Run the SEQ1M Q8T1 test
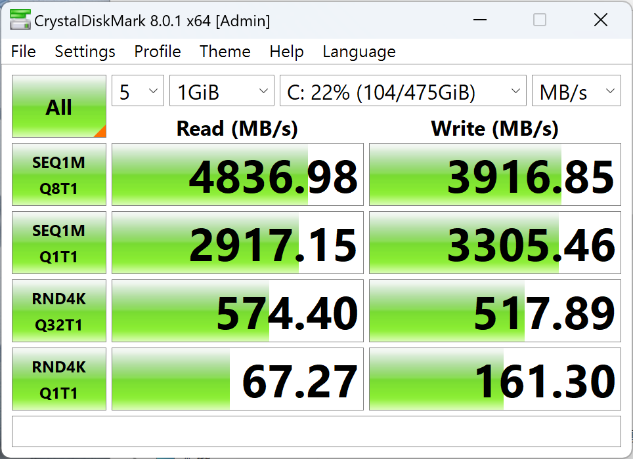633x459 pixels. [x=59, y=174]
